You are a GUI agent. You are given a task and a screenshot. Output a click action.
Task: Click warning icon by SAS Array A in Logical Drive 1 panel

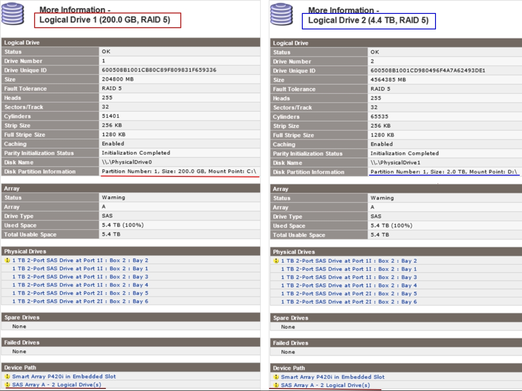tap(7, 385)
